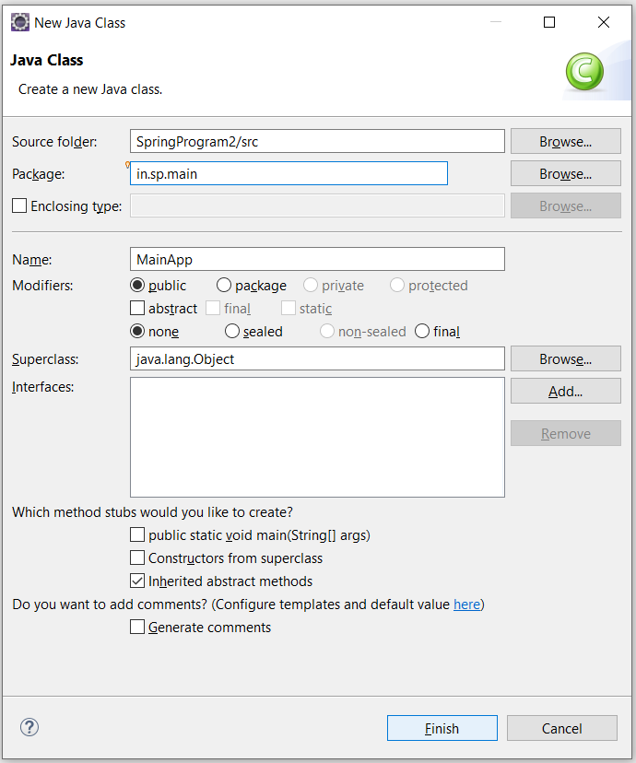Add an interface with Add button
Screen dimensions: 636x763
pos(565,391)
